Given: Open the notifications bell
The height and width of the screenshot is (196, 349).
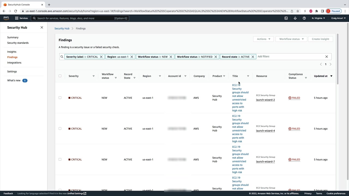Looking at the screenshot, I should click(x=295, y=18).
